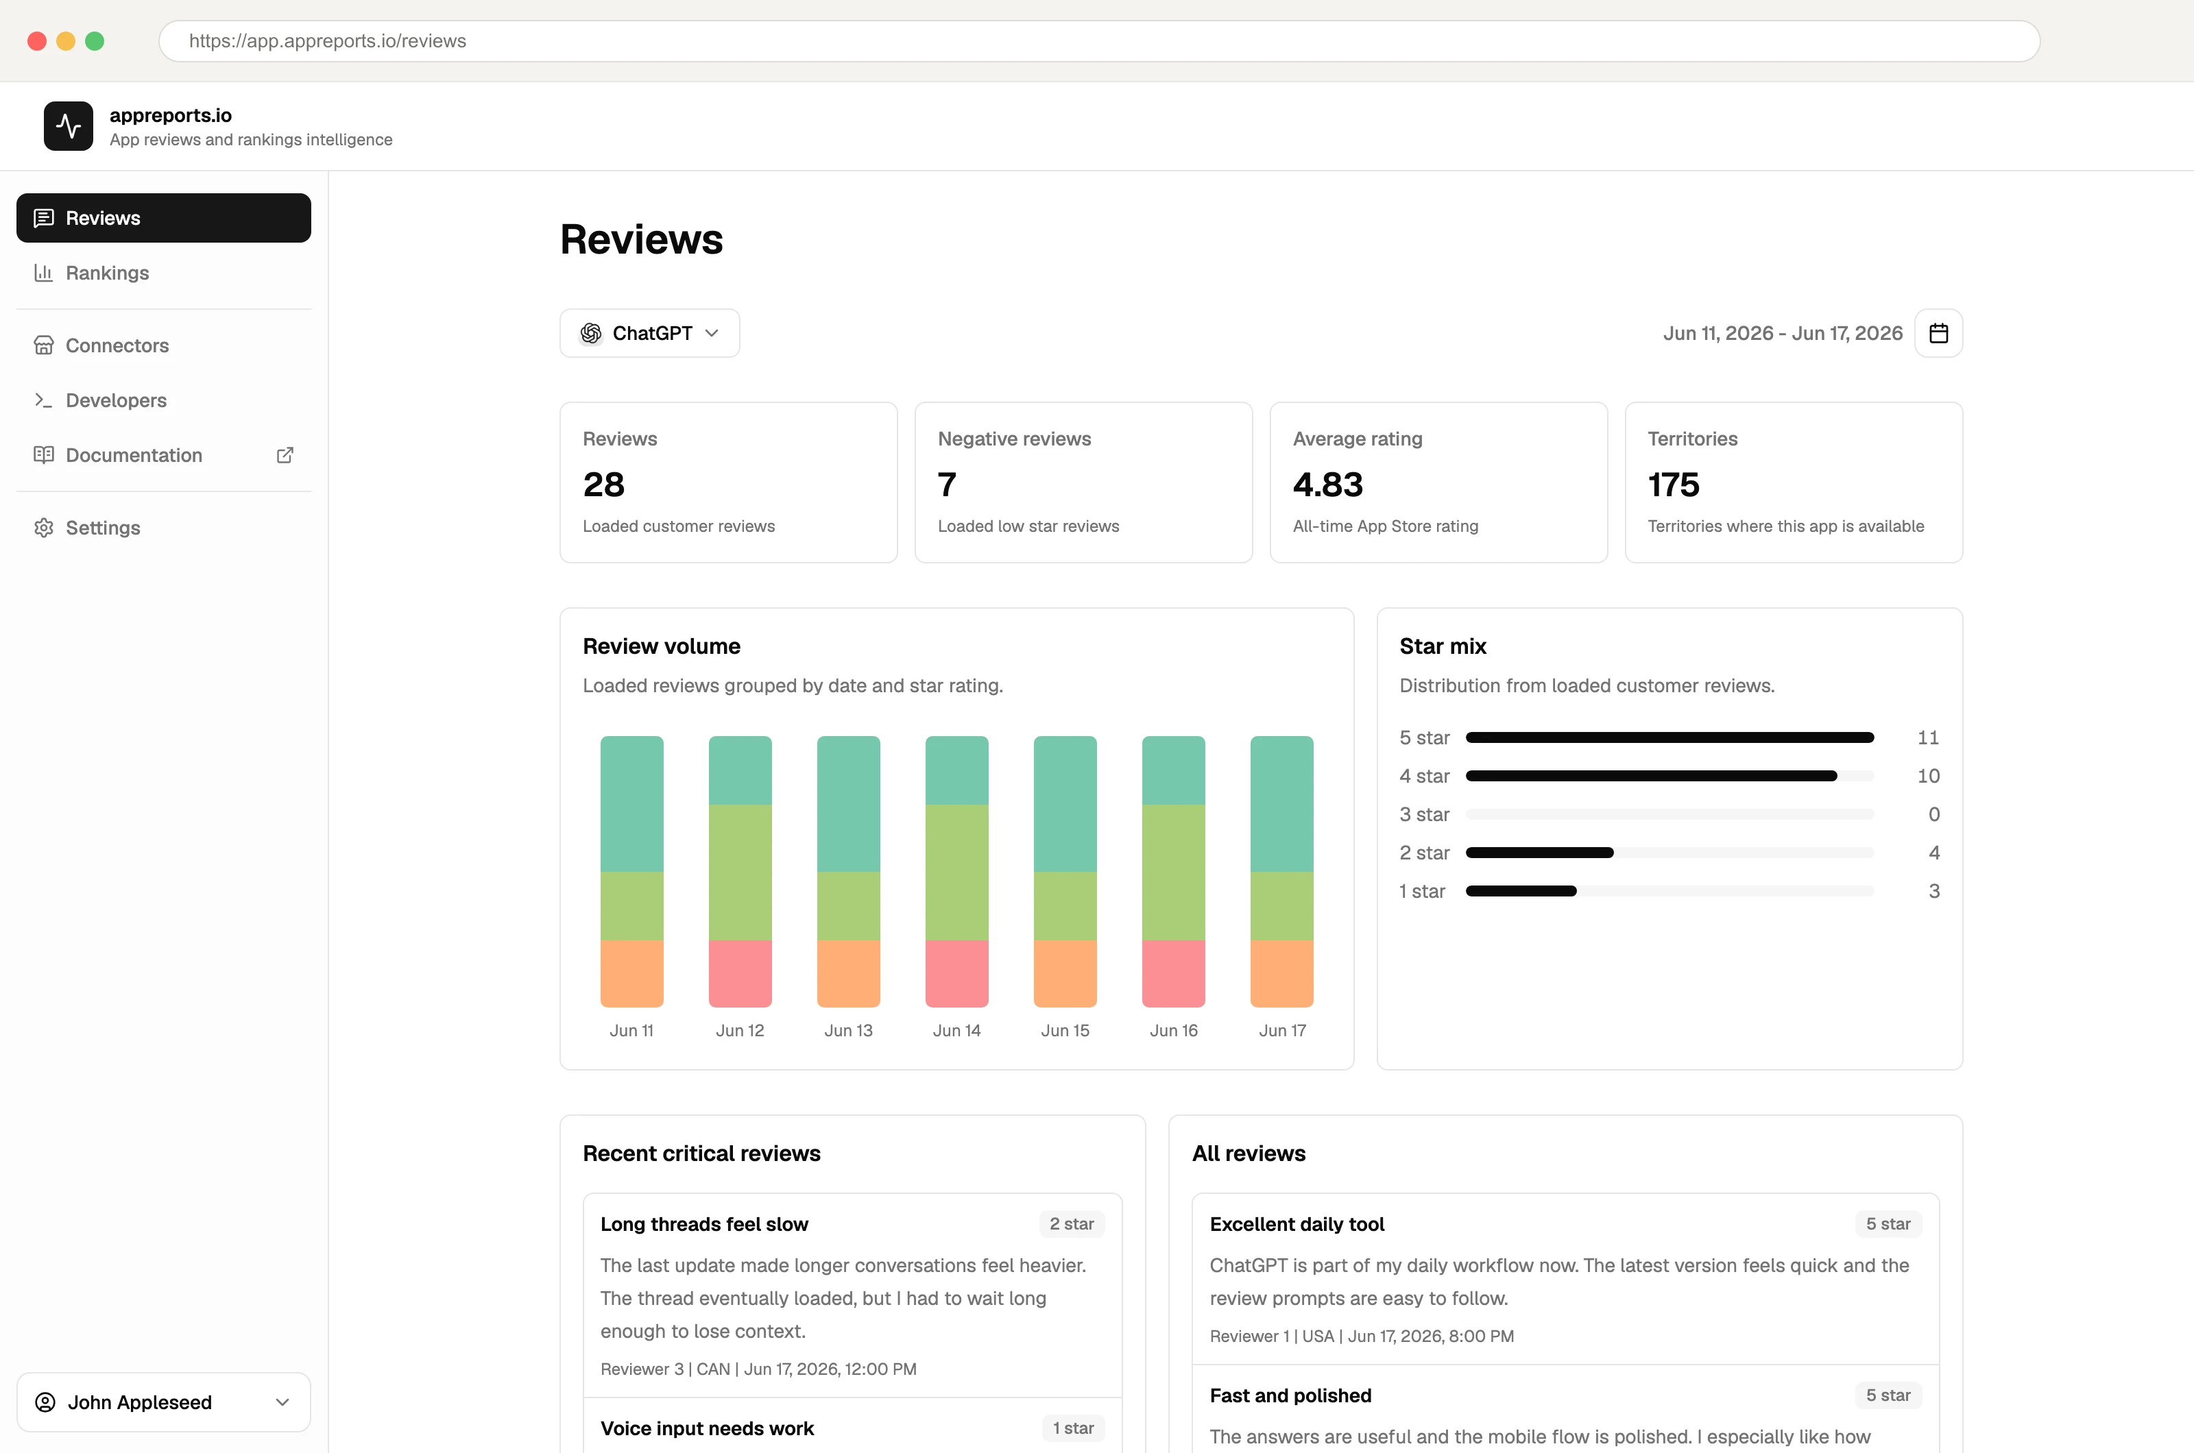Click 'All-time App Store rating' caption
The image size is (2194, 1453).
[1385, 526]
